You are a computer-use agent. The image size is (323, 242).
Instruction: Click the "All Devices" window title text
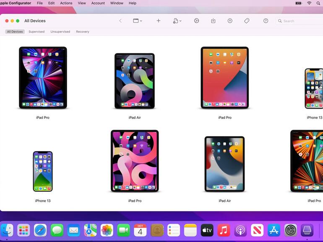35,21
